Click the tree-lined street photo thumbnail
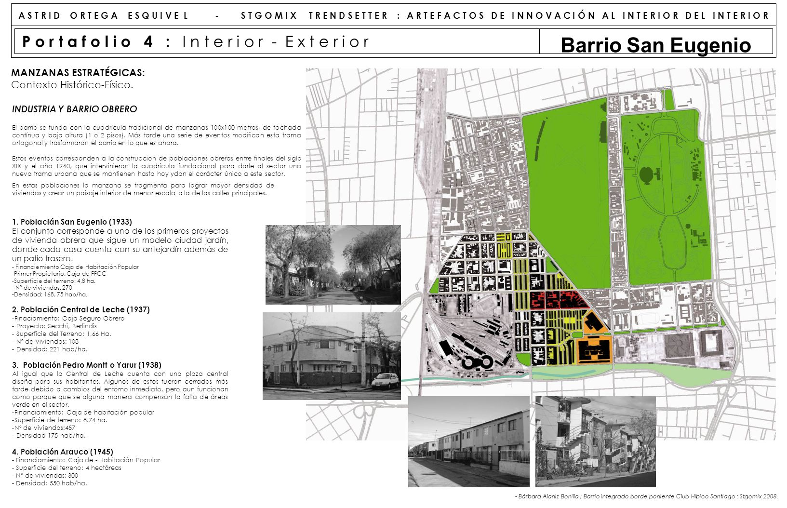Viewport: 787px width, 508px height. click(333, 265)
